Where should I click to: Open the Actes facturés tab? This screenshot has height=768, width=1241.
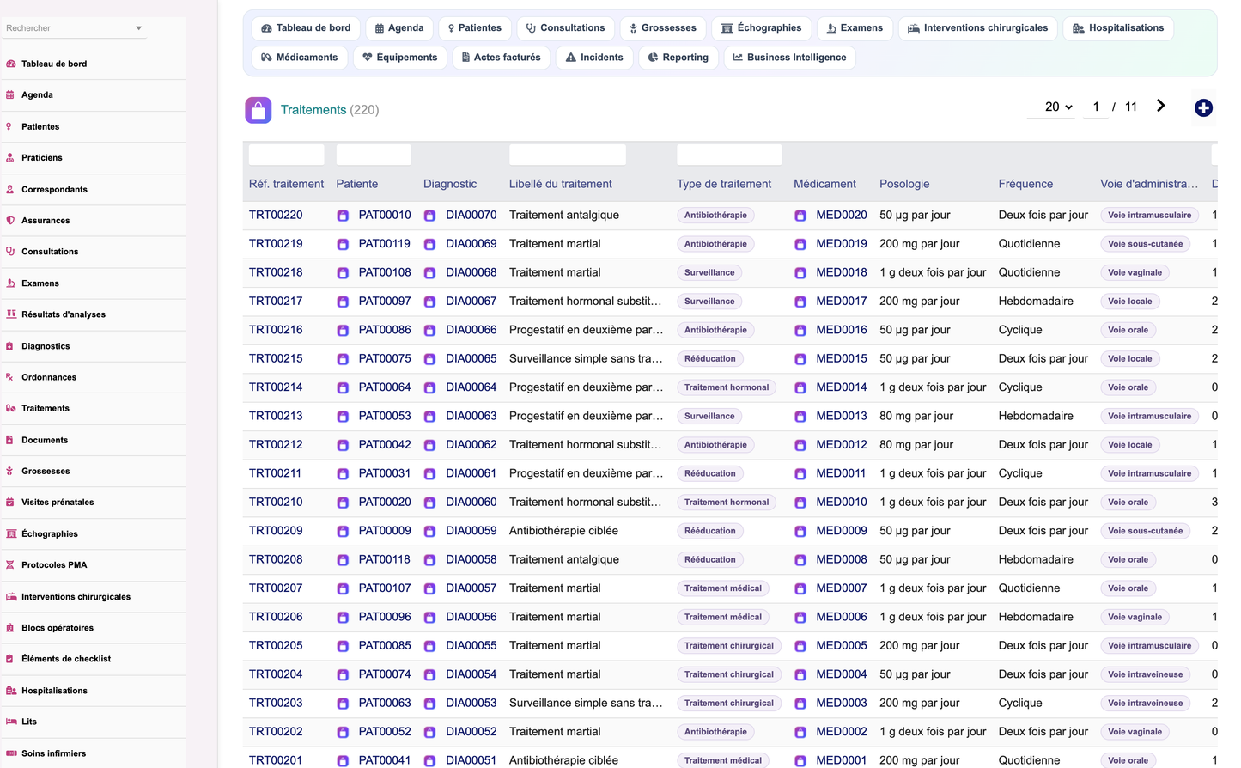click(501, 58)
